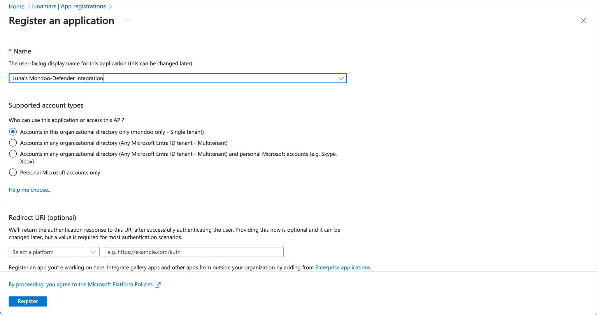Expand the redirect URI platform selector

[x=54, y=252]
